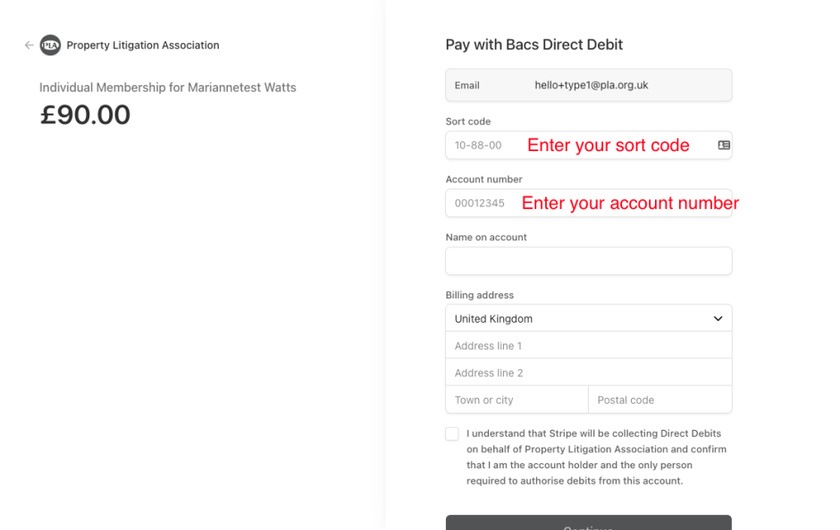Image resolution: width=840 pixels, height=530 pixels.
Task: Click the Pay with Bacs Direct Debit heading
Action: pos(534,45)
